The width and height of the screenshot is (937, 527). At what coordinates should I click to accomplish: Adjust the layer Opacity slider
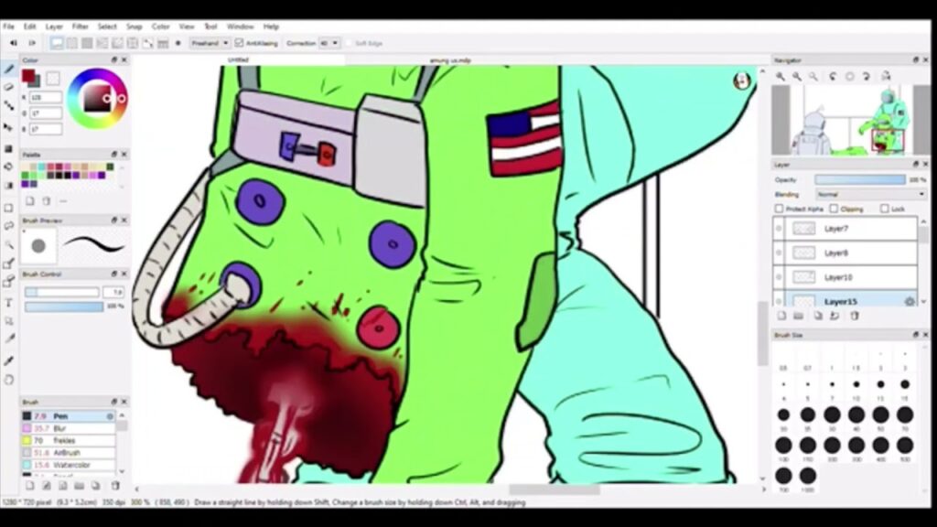click(860, 180)
